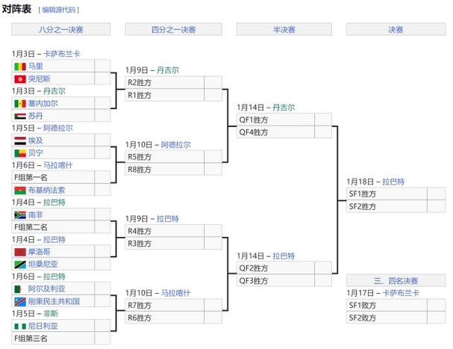Open the 刚果民主共和国 team link
453x349 pixels.
(x=54, y=300)
